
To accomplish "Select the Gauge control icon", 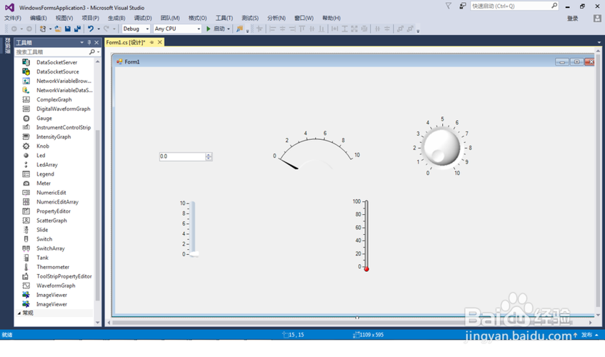I will tap(26, 118).
